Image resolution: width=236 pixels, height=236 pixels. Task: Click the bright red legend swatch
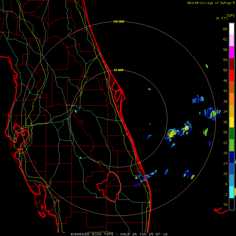[232, 76]
